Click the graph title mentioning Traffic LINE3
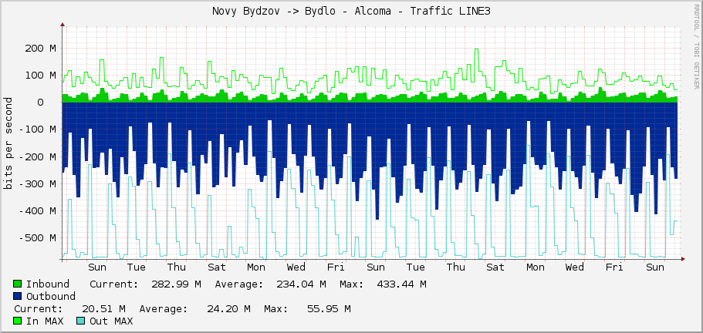The width and height of the screenshot is (703, 333). [x=352, y=12]
